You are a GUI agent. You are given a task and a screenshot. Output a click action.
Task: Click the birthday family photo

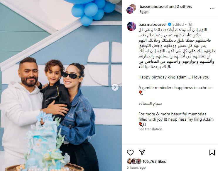[x=61, y=85]
